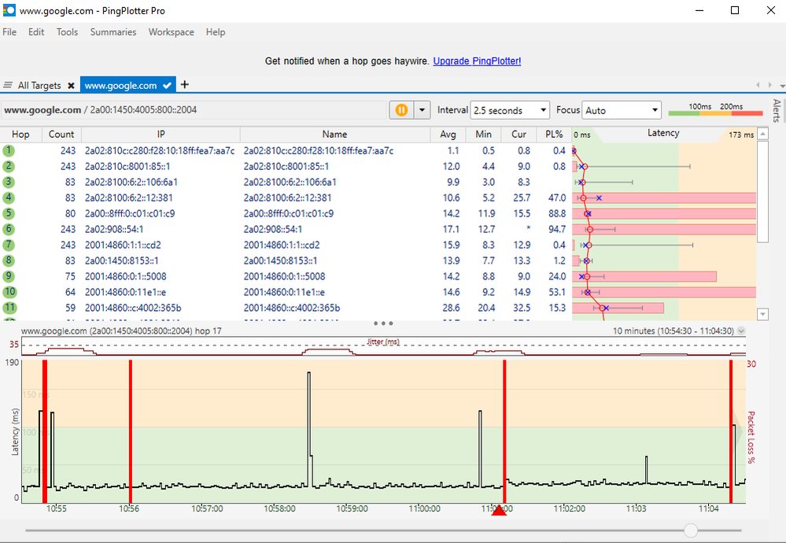
Task: Open the Tools menu
Action: click(x=67, y=32)
